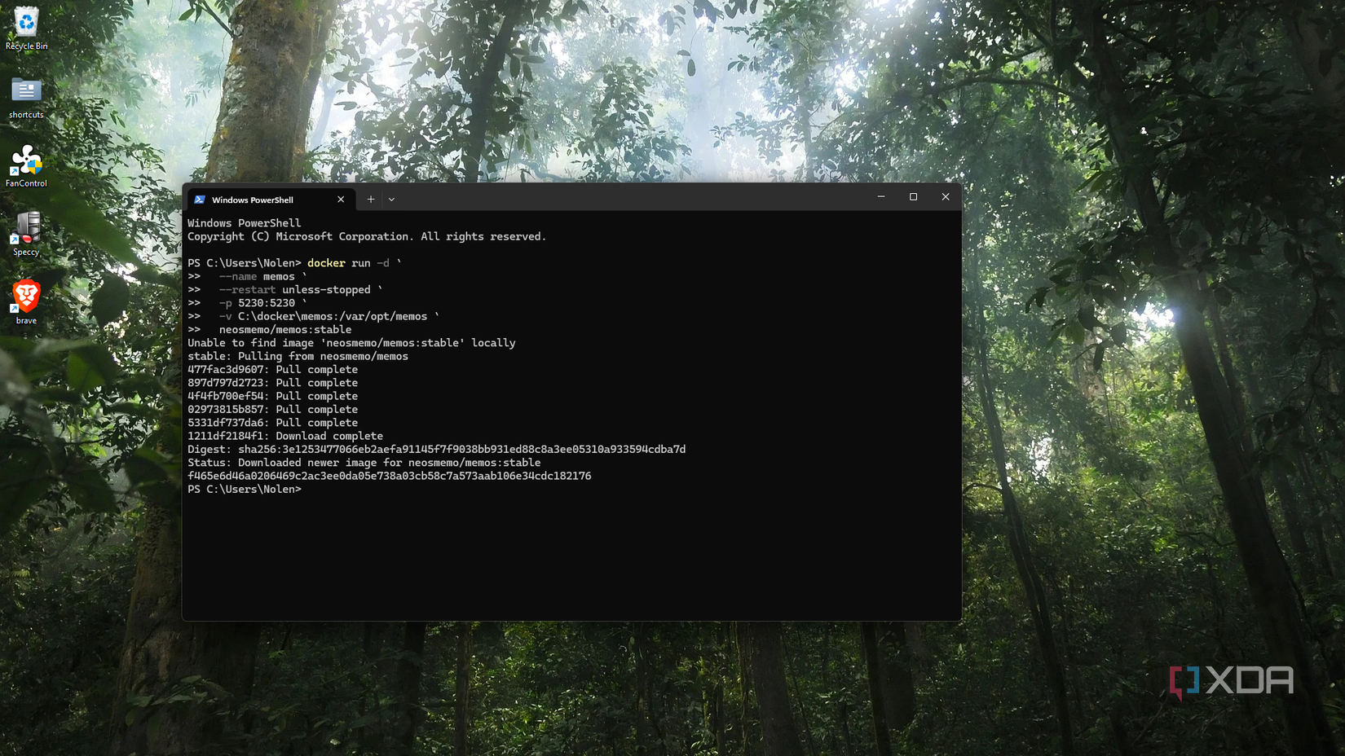
Task: Click the line 'stable: Pulling from neosmemo/memos'
Action: point(298,357)
